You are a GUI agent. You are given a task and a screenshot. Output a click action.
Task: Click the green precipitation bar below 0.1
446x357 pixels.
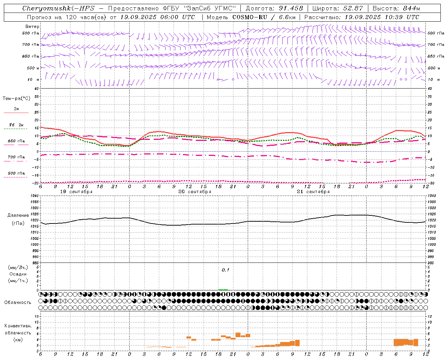tap(223, 289)
